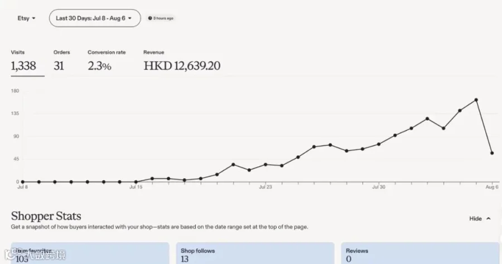Click the Jul 30 axis label
The width and height of the screenshot is (502, 264).
(379, 187)
